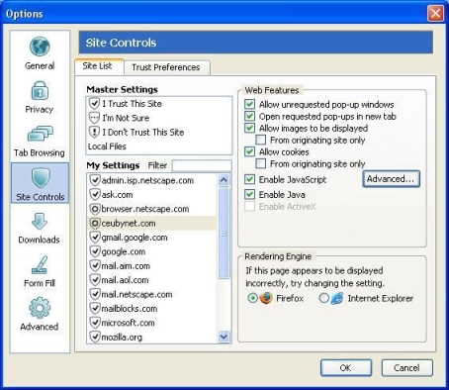The image size is (449, 390).
Task: Click the warning shield icon beside I Don't Trust This Site
Action: click(x=94, y=132)
